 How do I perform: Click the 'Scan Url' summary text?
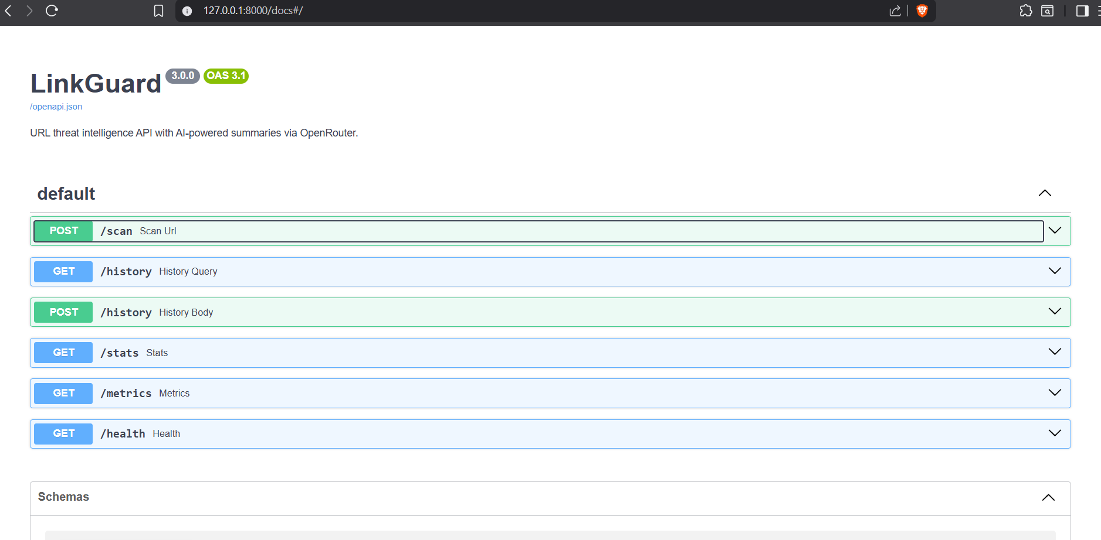(x=158, y=231)
